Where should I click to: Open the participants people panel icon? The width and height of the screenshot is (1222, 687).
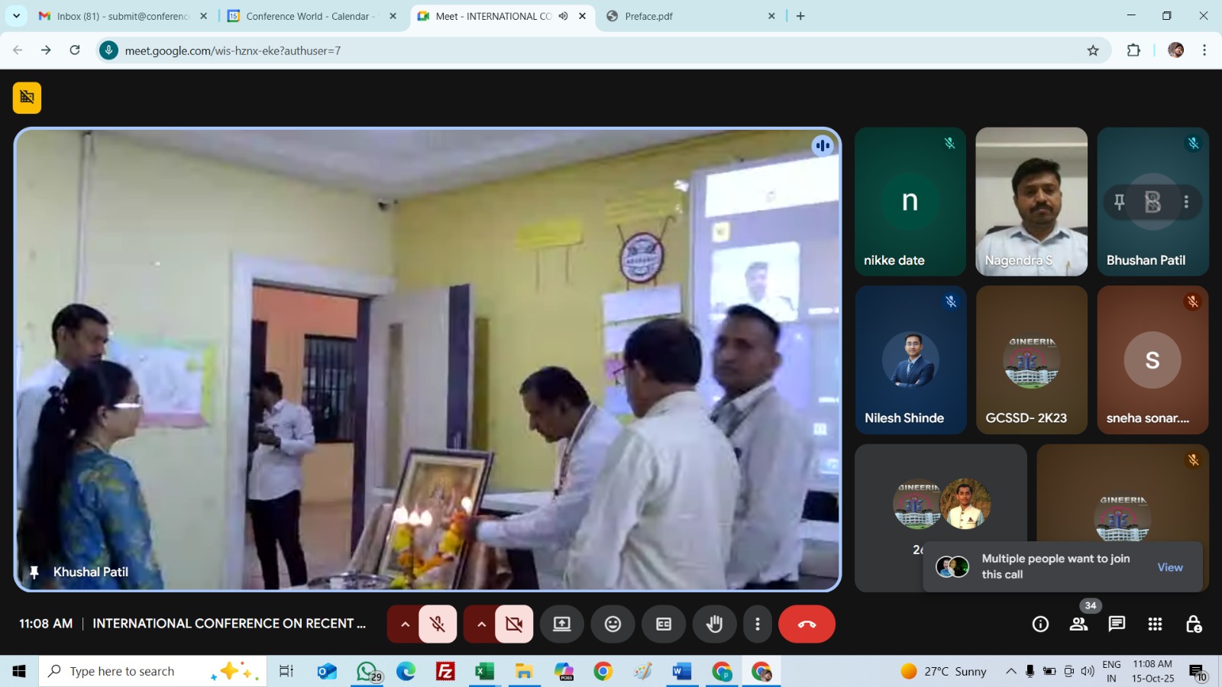click(1078, 624)
